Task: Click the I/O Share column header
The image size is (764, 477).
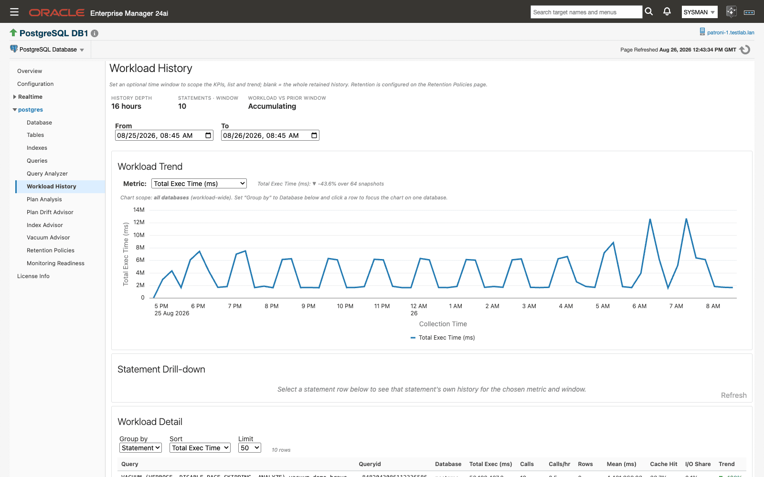Action: tap(698, 464)
